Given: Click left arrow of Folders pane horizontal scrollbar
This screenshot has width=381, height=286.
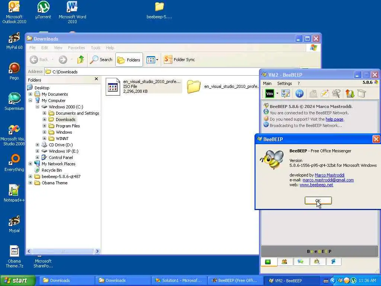Looking at the screenshot, I should [29, 251].
